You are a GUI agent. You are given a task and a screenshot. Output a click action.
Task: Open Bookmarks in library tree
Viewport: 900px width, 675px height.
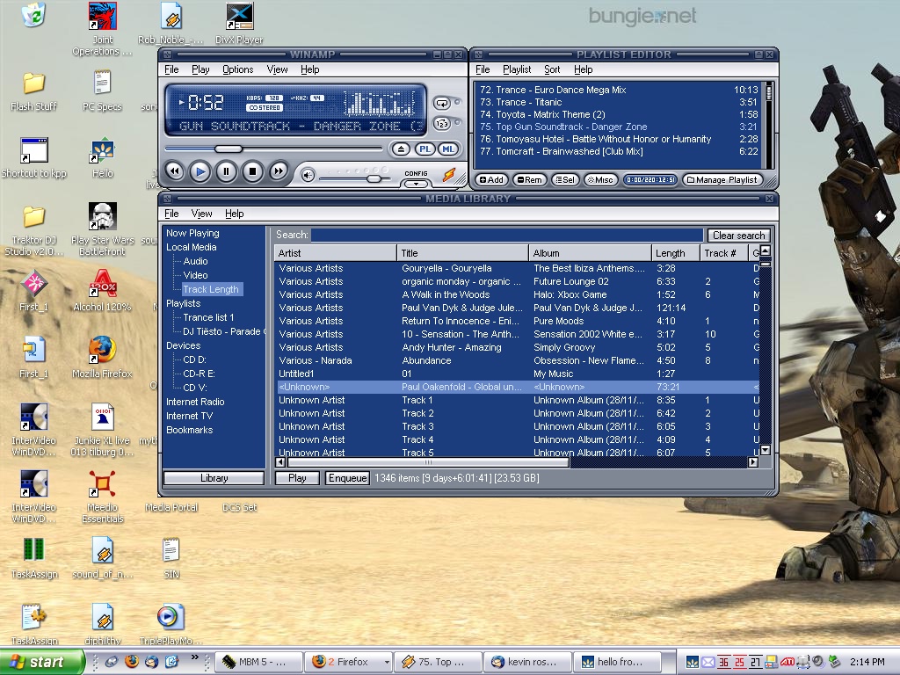[190, 430]
